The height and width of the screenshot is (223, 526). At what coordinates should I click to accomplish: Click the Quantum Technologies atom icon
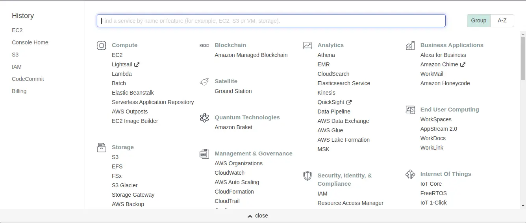point(204,118)
